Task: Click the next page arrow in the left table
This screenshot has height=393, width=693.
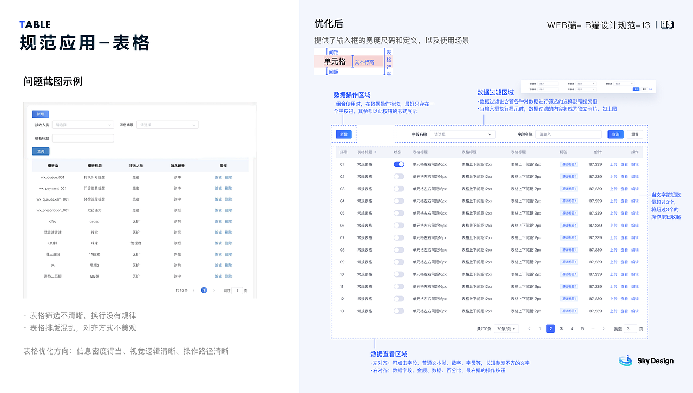Action: click(214, 291)
